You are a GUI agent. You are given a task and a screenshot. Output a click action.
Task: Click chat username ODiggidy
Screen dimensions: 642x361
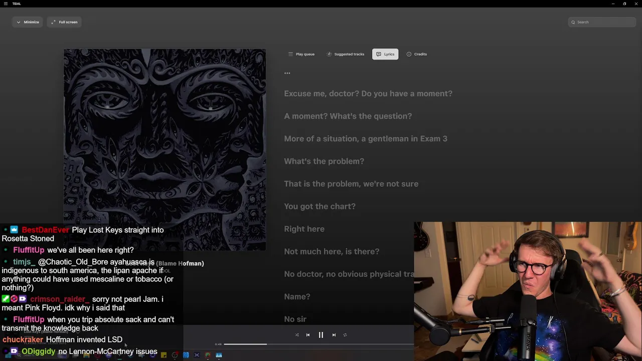39,352
